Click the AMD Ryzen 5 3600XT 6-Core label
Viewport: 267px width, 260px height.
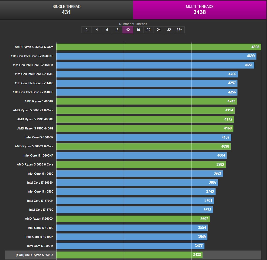tap(33, 110)
